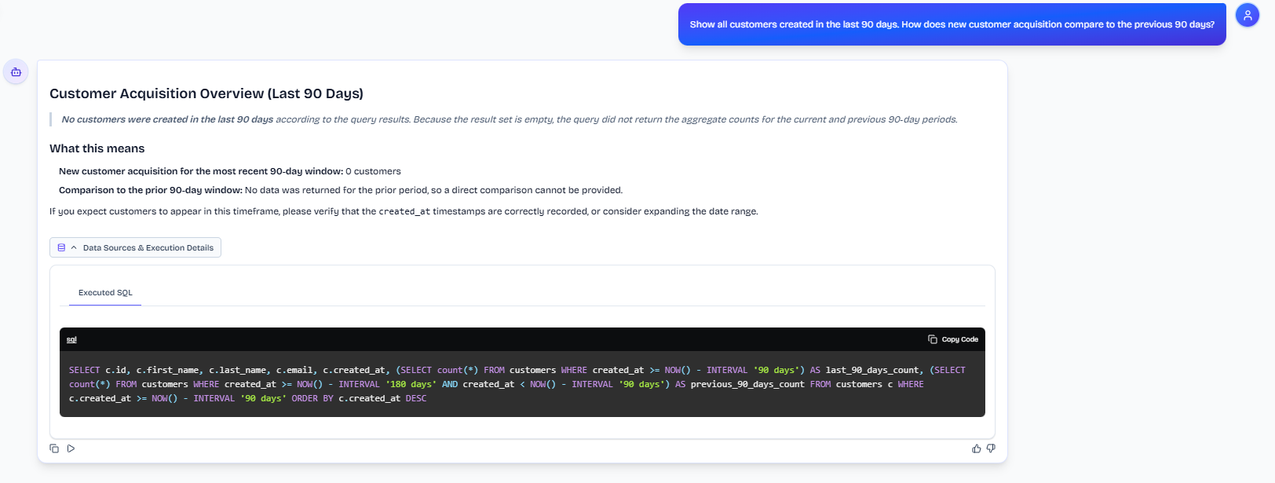Click the 'Comparison to the prior 90-day window' line

tap(341, 190)
